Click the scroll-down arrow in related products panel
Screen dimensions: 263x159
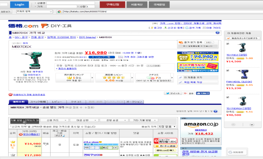(x=252, y=125)
